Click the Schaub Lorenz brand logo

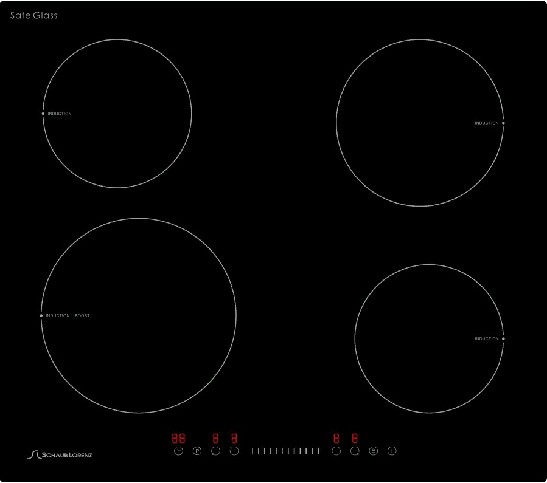60,454
